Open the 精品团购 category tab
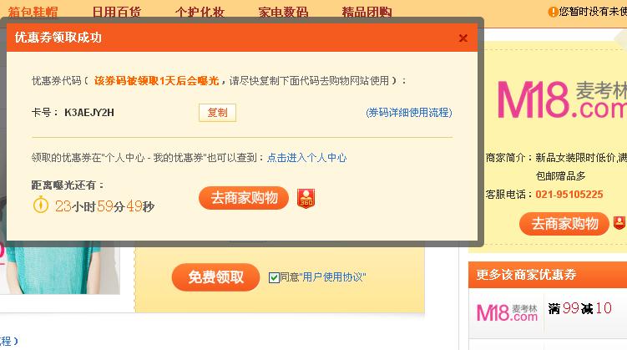The width and height of the screenshot is (627, 350). tap(367, 12)
